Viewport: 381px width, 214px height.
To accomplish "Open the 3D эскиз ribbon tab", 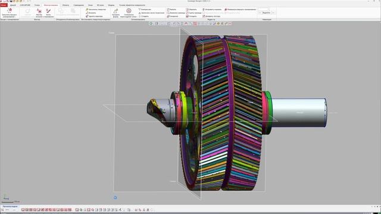I will (101, 5).
